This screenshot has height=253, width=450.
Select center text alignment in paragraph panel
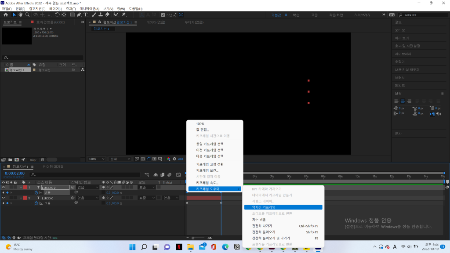point(403,101)
